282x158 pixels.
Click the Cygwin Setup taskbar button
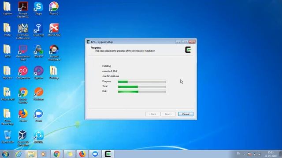(108, 154)
